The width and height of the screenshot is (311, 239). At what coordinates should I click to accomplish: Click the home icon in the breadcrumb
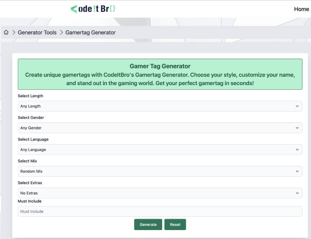(6, 33)
